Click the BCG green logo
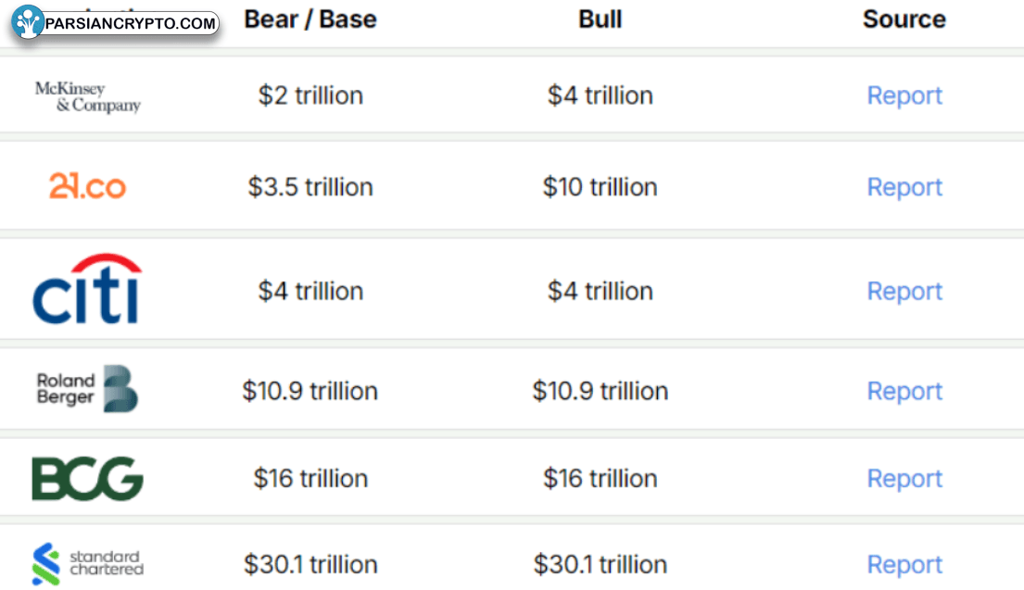Screen dimensions: 1024x590 coord(87,479)
